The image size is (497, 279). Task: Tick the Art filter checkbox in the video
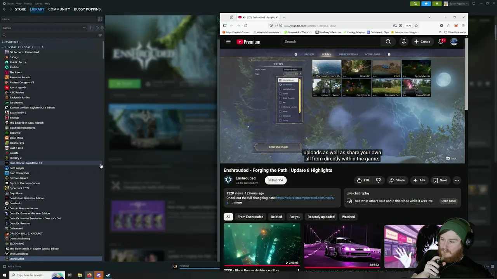[280, 102]
